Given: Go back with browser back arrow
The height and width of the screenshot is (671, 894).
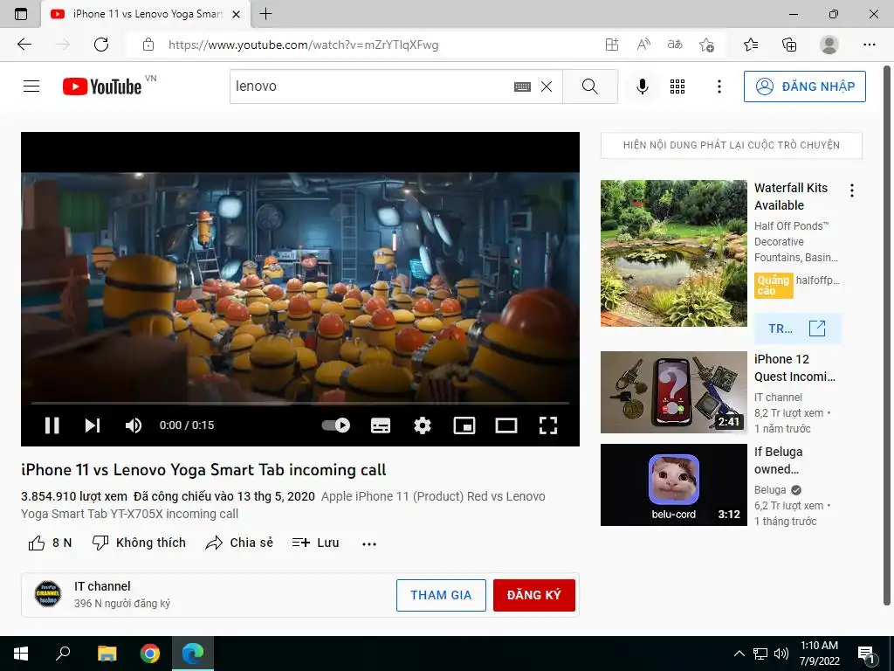Looking at the screenshot, I should click(24, 45).
